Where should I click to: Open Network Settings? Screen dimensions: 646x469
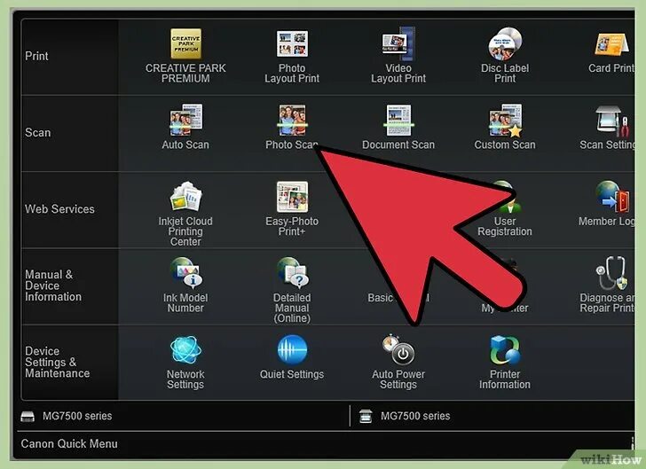click(x=185, y=362)
